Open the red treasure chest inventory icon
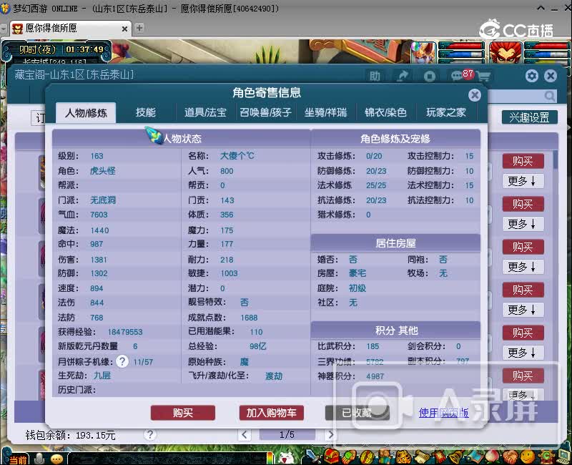This screenshot has width=572, height=465. coord(331,456)
